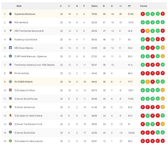Open TJ SPP Veľké Bierovce - Opatovce link
This screenshot has height=147, width=168.
(x=31, y=57)
